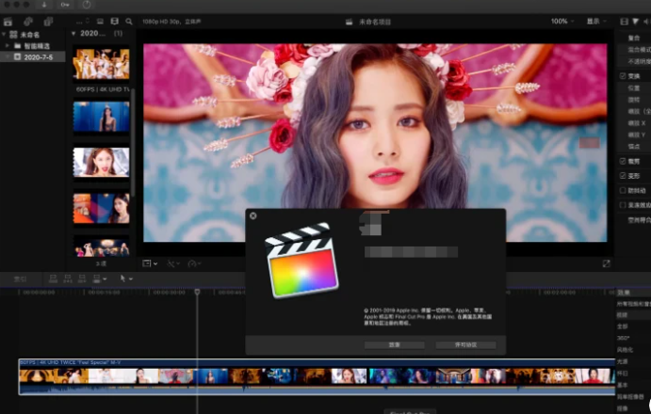651x414 pixels.
Task: Open the Keyword Editor key icon
Action: [65, 5]
